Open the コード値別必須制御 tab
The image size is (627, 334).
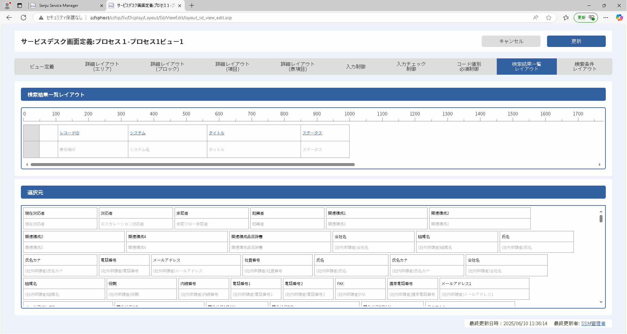click(469, 67)
